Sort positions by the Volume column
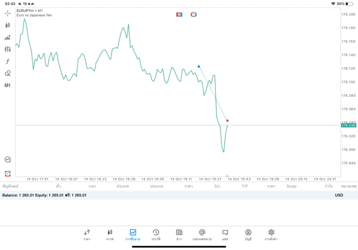358x250 pixels. (157, 186)
